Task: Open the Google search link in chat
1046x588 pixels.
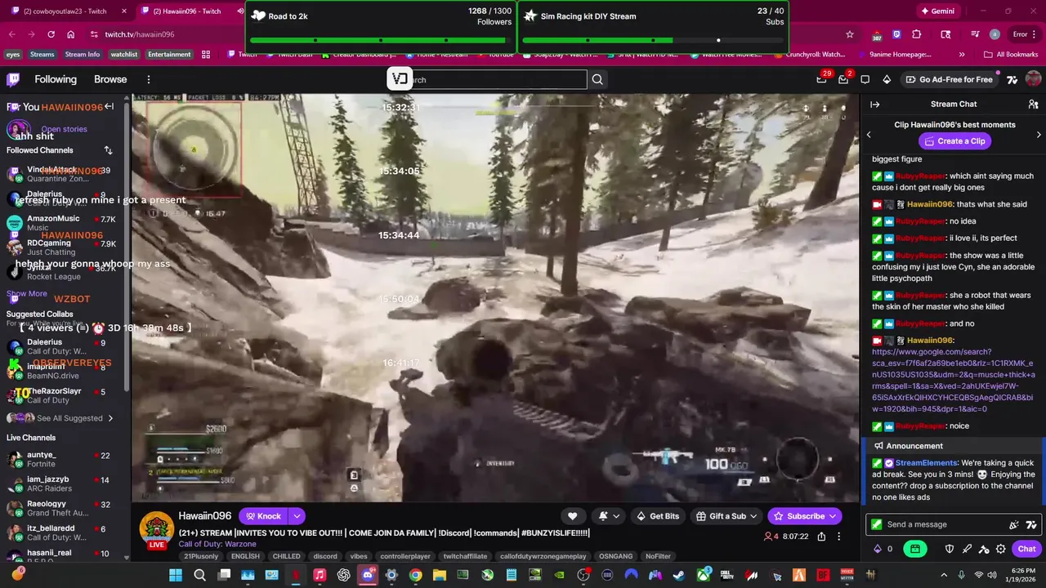Action: click(953, 380)
